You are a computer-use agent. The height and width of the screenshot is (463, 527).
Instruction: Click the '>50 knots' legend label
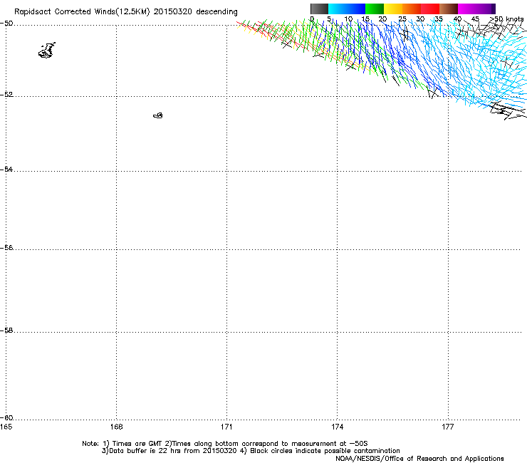(506, 19)
